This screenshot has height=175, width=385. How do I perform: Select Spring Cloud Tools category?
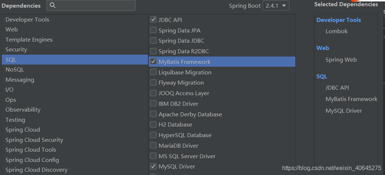tap(75, 150)
